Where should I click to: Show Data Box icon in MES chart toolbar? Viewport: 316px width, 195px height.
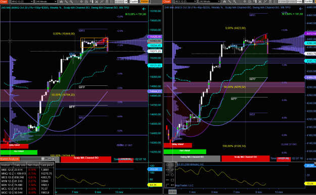point(250,2)
